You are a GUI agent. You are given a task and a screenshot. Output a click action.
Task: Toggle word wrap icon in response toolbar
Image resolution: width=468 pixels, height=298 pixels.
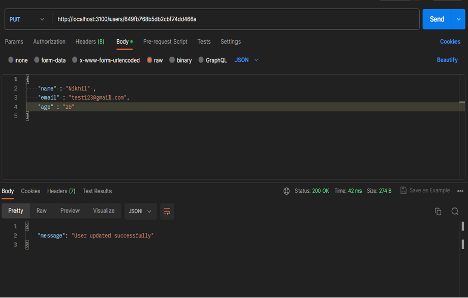[x=167, y=212]
